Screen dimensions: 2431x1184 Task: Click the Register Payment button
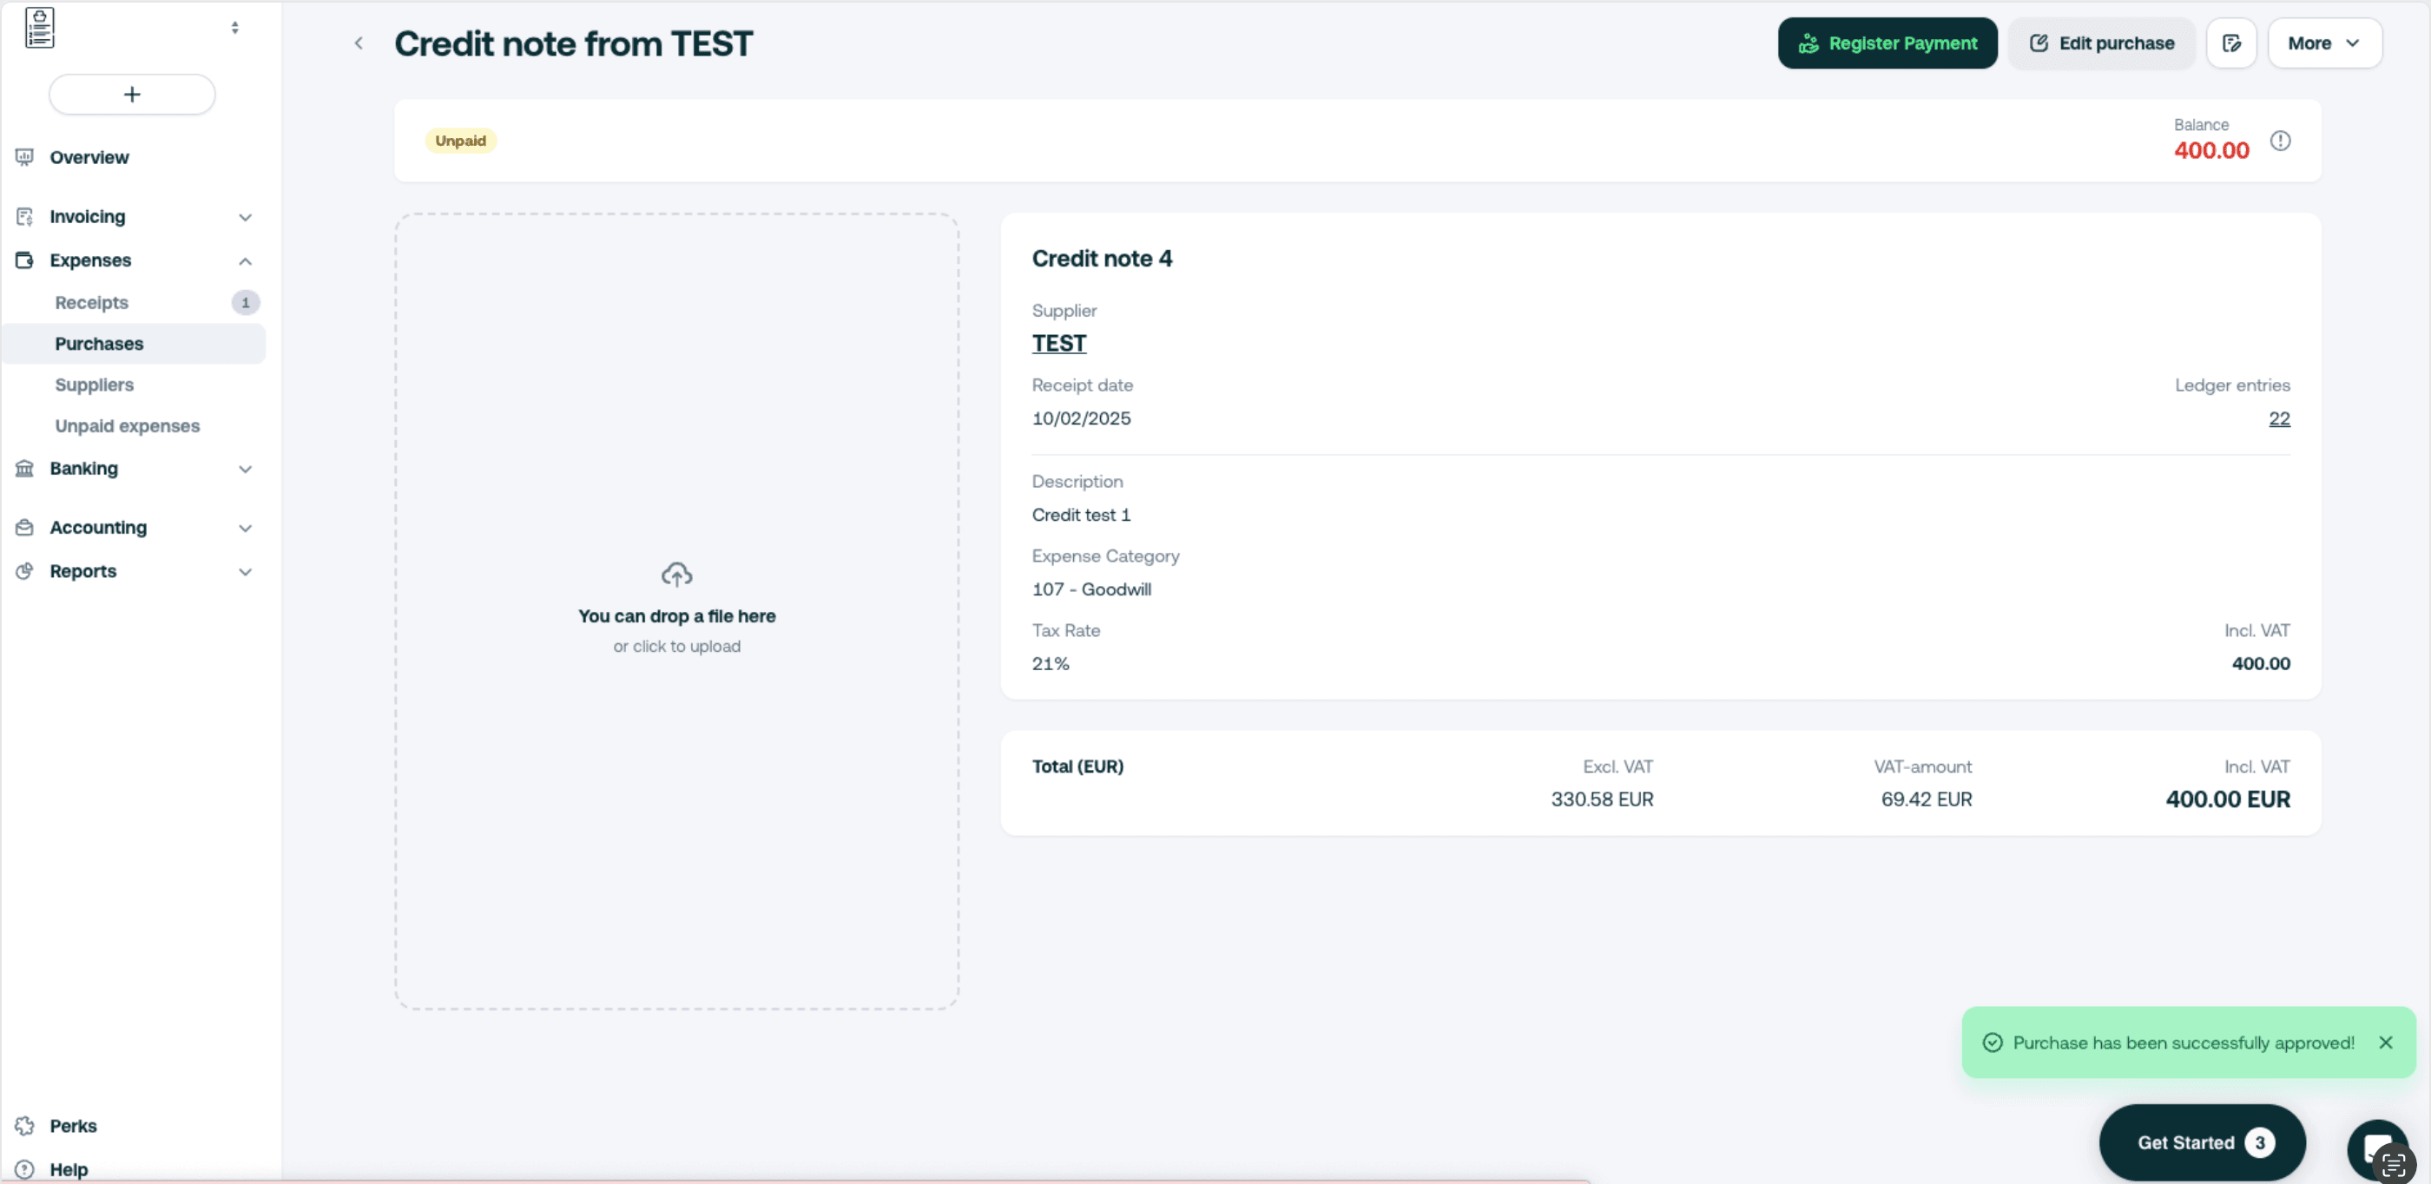click(1887, 43)
